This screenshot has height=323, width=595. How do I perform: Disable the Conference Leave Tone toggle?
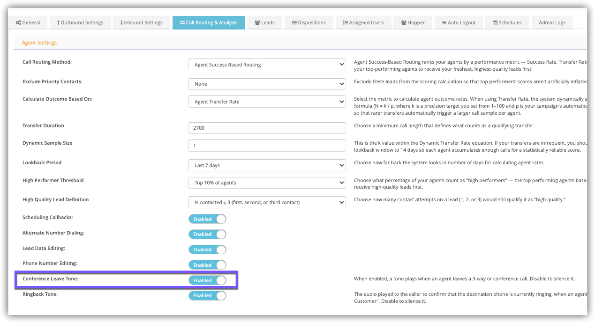[207, 280]
